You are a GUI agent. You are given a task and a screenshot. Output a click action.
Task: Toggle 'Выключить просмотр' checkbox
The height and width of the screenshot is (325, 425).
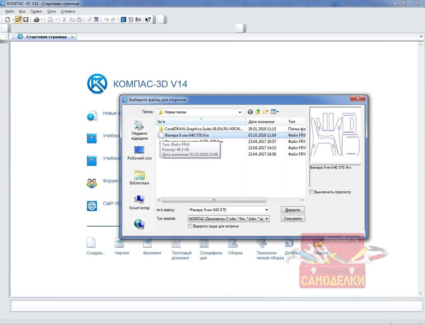coord(312,192)
